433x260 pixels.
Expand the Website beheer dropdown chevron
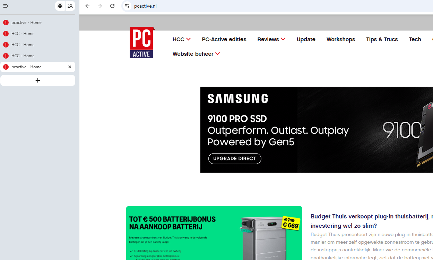[x=217, y=54]
